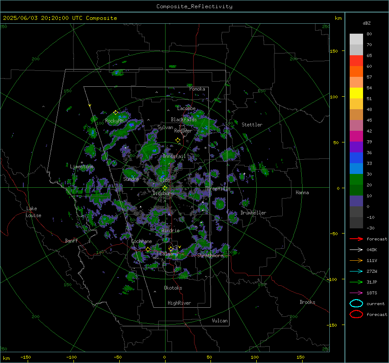Click the yellow diamond marker above Calgary

pos(171,249)
